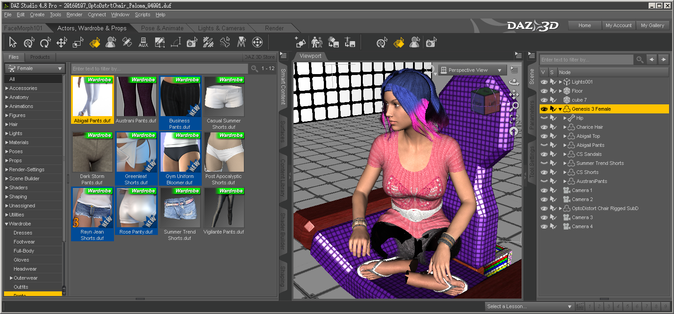Open the AUX viewport tool
The height and width of the screenshot is (314, 674).
tap(143, 42)
